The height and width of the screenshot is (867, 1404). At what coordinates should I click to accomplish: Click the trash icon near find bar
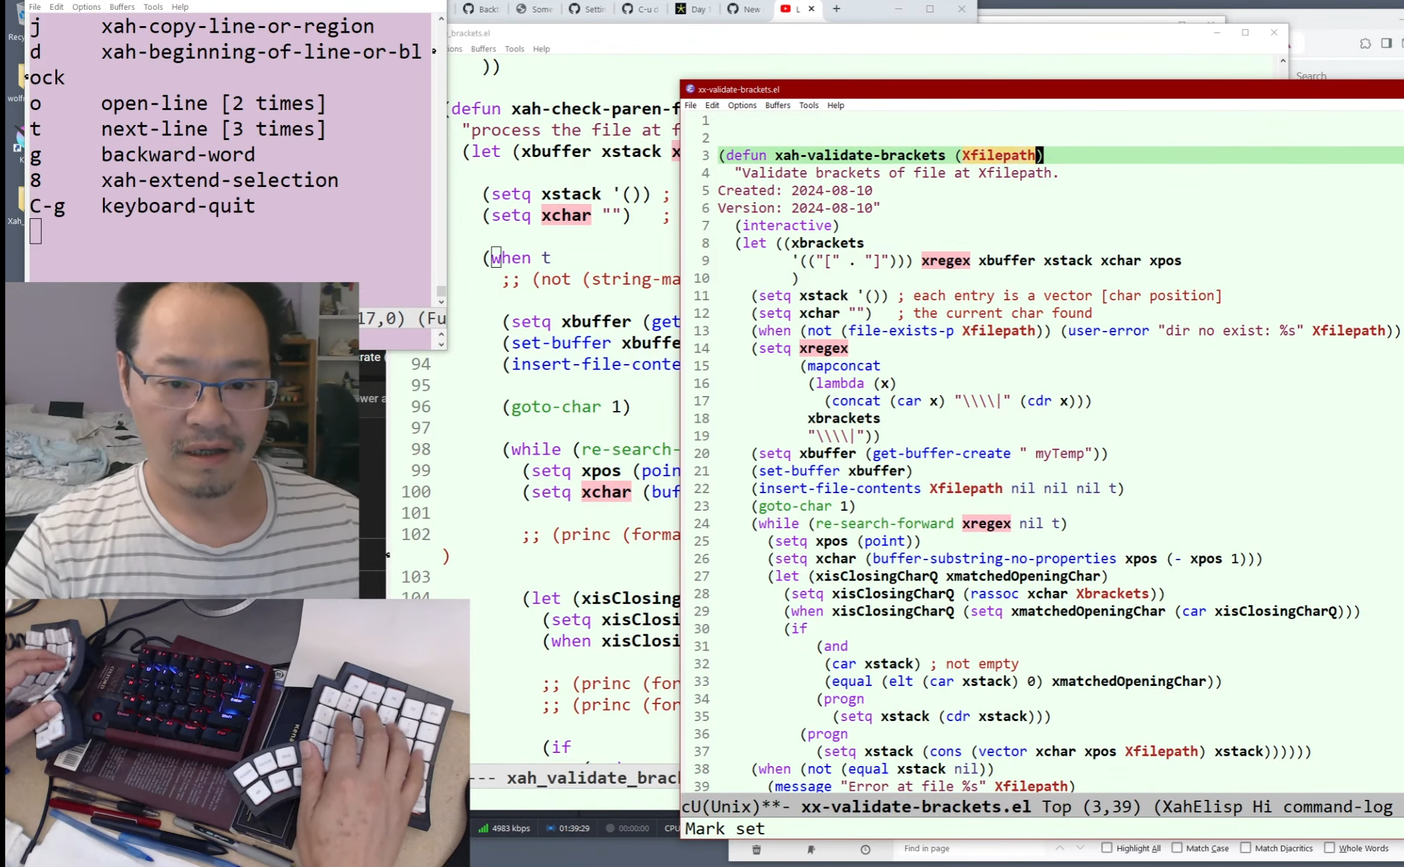pos(756,849)
